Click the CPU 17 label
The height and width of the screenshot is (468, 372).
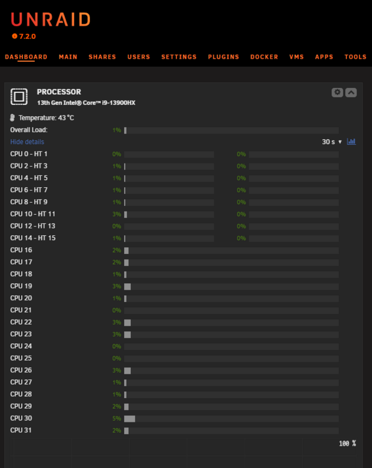tap(21, 262)
